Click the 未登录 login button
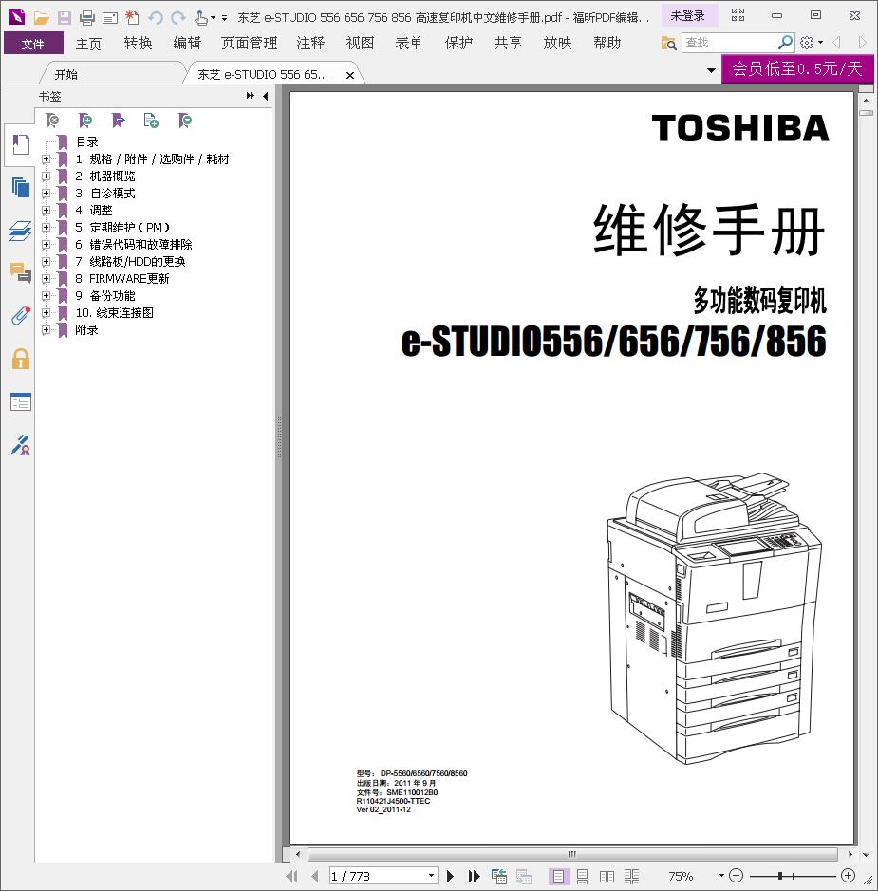The height and width of the screenshot is (891, 878). tap(688, 16)
